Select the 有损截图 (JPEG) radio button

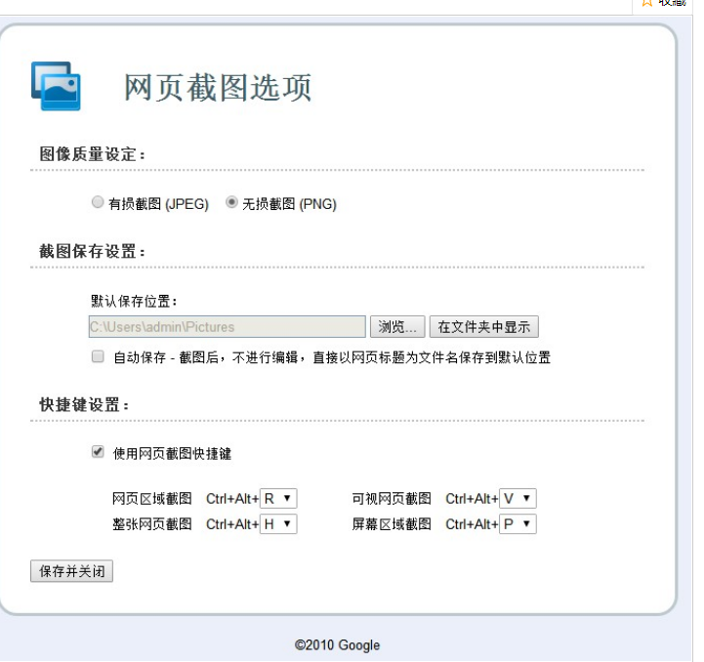[97, 203]
